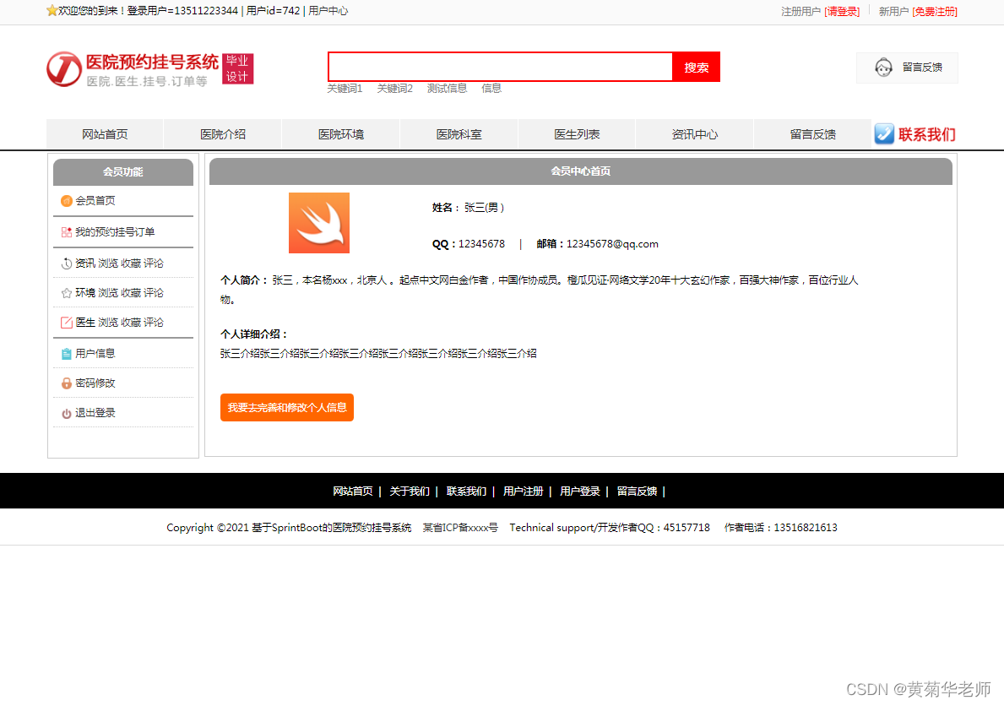The image size is (1004, 706).
Task: Click 我要去完善和修改个人信息 orange button
Action: (x=287, y=407)
